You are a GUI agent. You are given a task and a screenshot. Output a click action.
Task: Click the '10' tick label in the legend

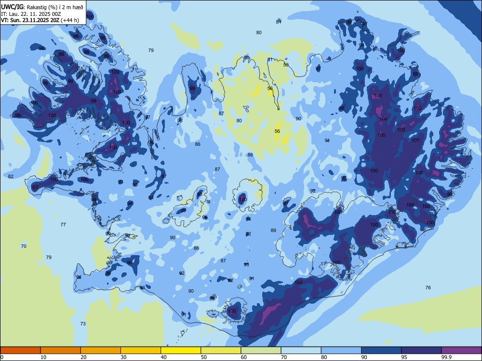coord(43,357)
